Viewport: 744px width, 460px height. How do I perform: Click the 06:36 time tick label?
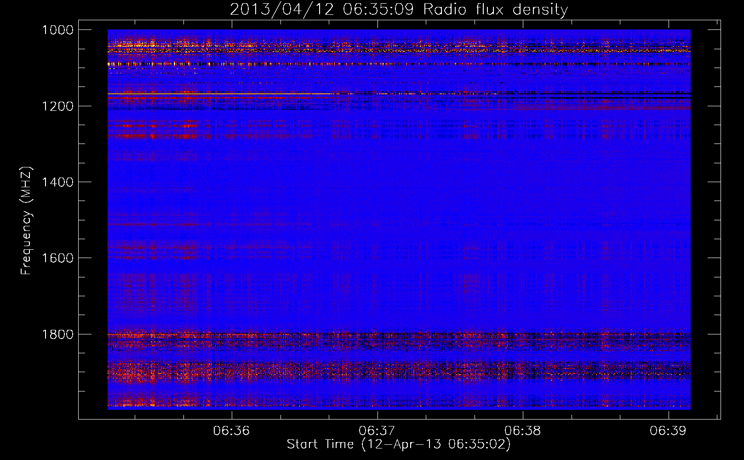[231, 431]
